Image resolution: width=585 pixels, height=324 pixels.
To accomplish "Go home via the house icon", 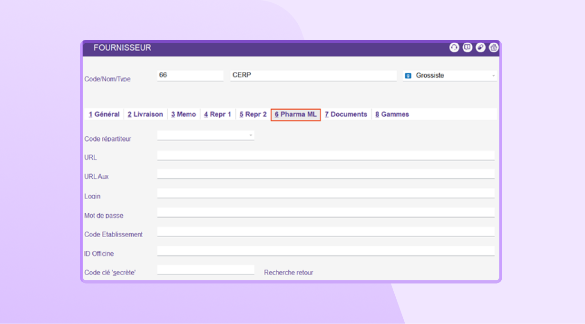I will coord(494,48).
